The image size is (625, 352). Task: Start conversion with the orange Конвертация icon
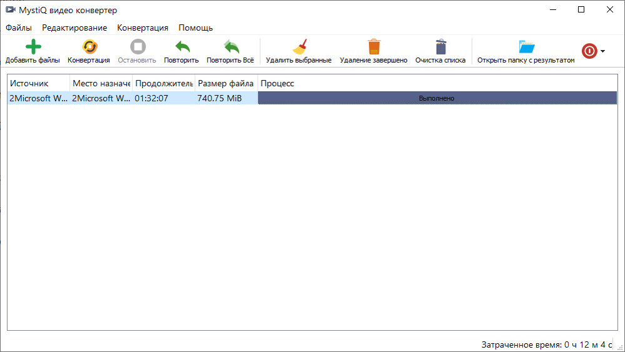(x=89, y=47)
